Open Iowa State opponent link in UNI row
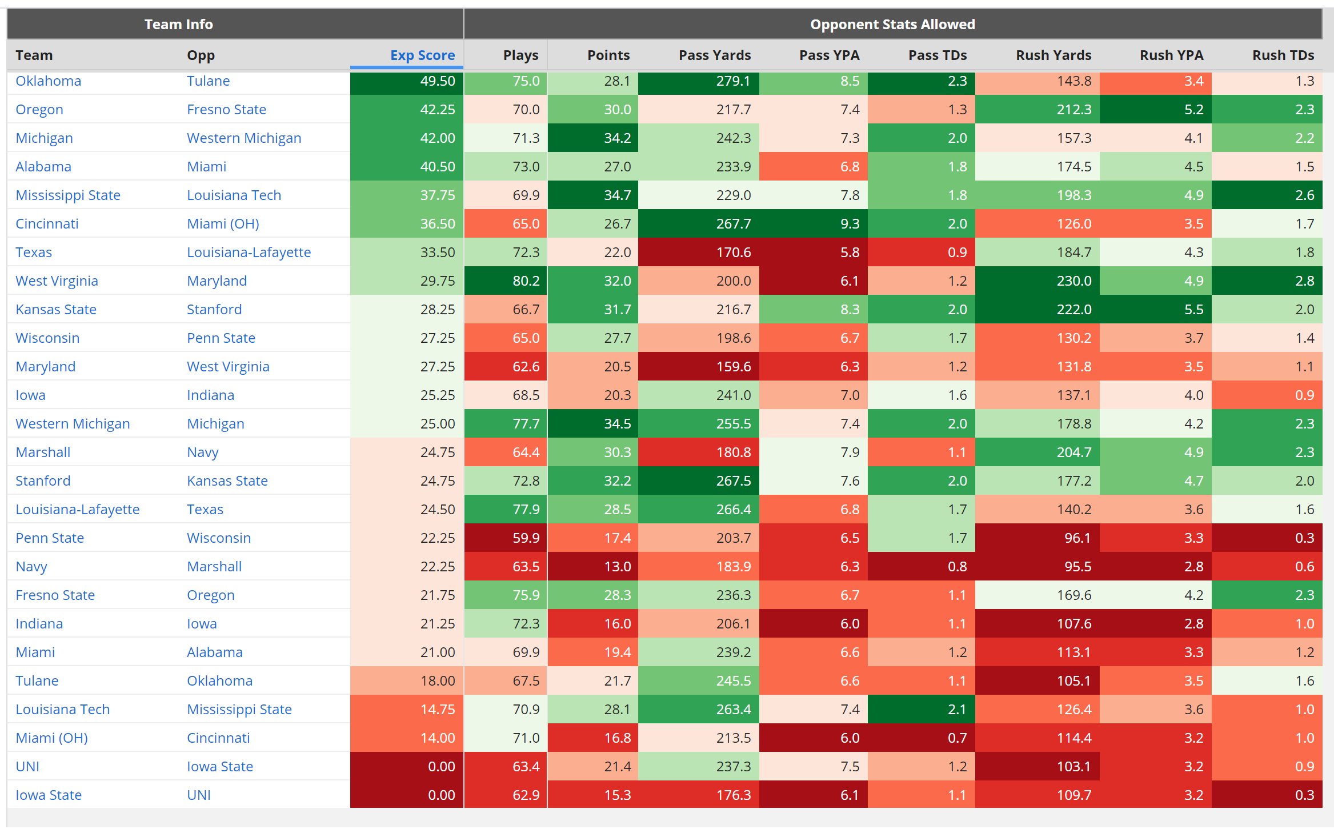Image resolution: width=1334 pixels, height=837 pixels. 220,766
